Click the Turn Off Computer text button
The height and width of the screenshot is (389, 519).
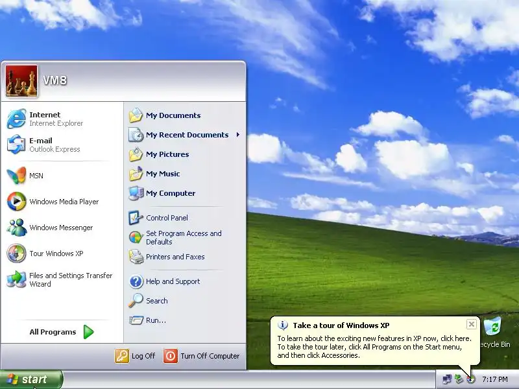pos(210,356)
